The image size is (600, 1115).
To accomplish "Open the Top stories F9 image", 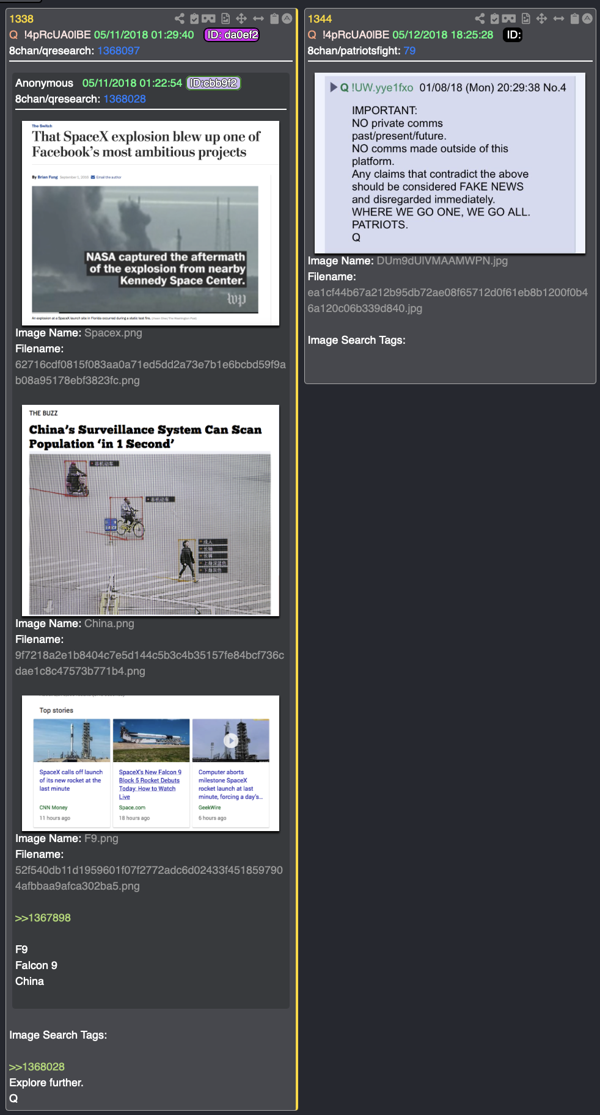I will (x=151, y=763).
